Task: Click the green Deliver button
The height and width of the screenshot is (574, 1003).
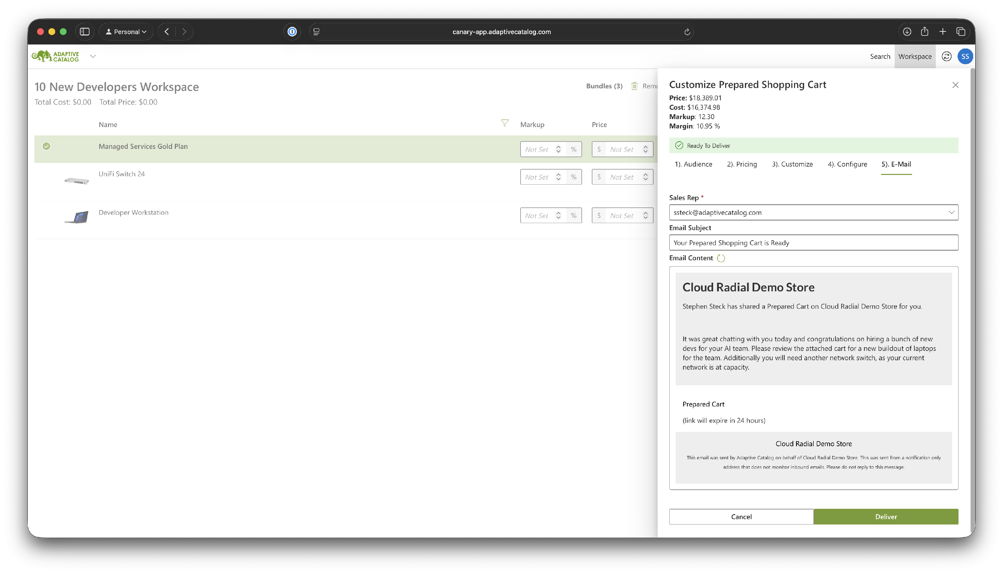Action: [886, 516]
